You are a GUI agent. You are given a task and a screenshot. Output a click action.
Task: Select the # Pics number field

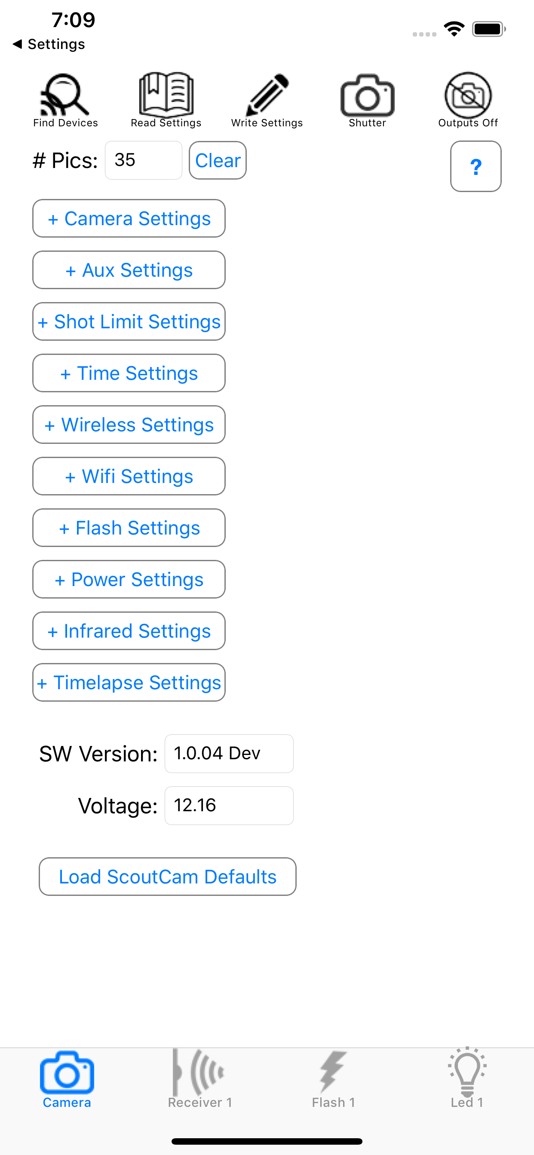(144, 161)
